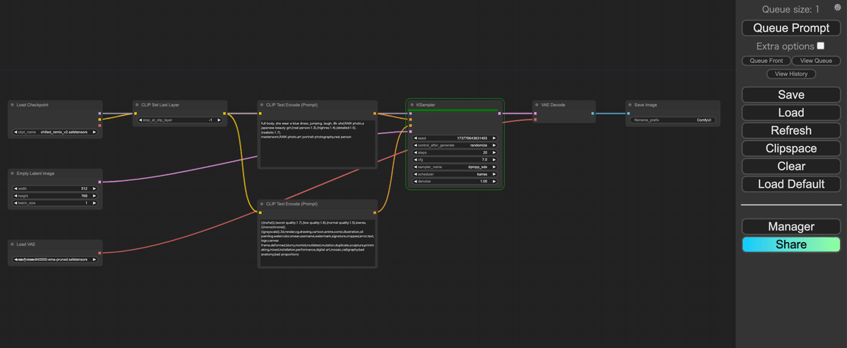The width and height of the screenshot is (847, 348).
Task: Click the Queue size: 1 label
Action: (x=791, y=9)
